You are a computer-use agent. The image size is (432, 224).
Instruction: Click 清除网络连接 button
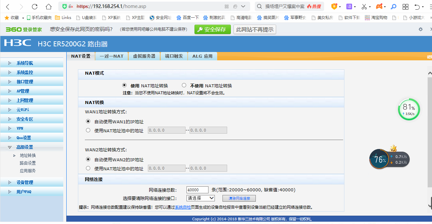pyautogui.click(x=239, y=198)
